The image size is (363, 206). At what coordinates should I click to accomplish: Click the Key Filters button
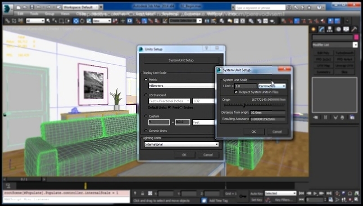point(284,199)
